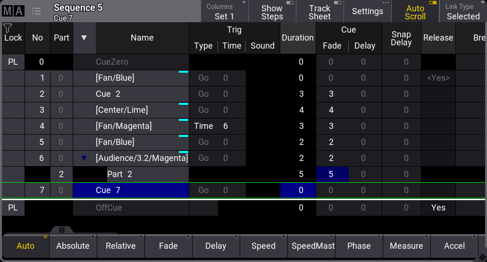Screen dimensions: 487x262
Task: Select the Cue 7 name cell
Action: click(x=131, y=190)
